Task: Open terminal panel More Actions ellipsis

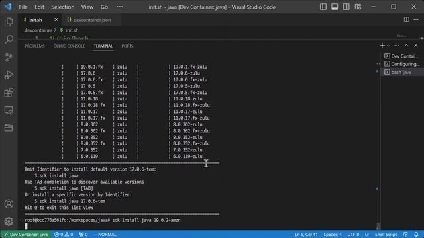Action: [x=397, y=46]
